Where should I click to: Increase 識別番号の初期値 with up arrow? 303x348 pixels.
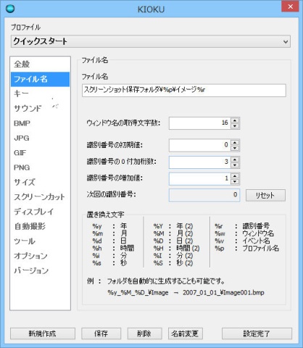click(235, 142)
